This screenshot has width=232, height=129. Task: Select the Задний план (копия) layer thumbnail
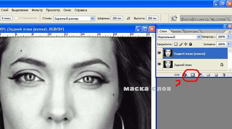pyautogui.click(x=168, y=53)
